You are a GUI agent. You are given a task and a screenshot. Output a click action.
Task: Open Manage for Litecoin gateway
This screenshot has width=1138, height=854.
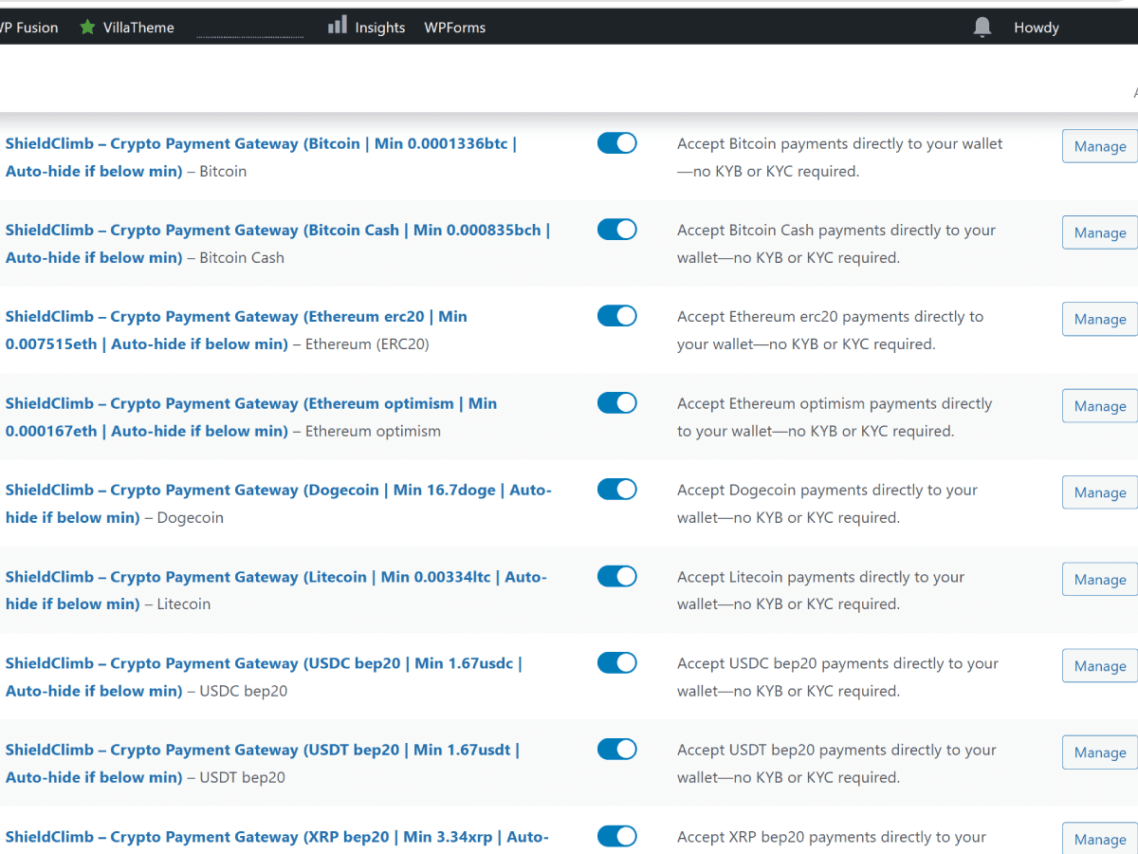coord(1100,579)
